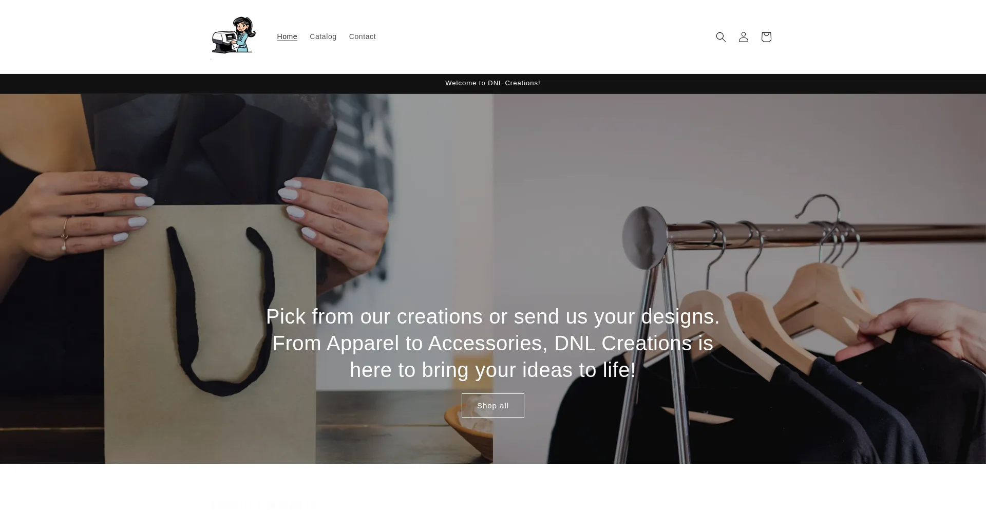Image resolution: width=986 pixels, height=510 pixels.
Task: Click the Shop all button
Action: [493, 406]
